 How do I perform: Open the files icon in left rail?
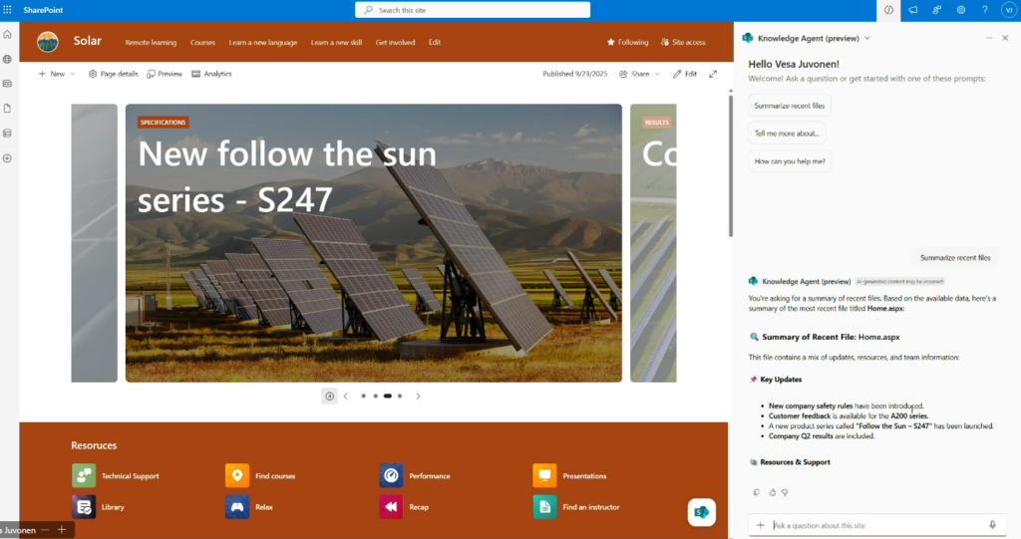point(7,108)
